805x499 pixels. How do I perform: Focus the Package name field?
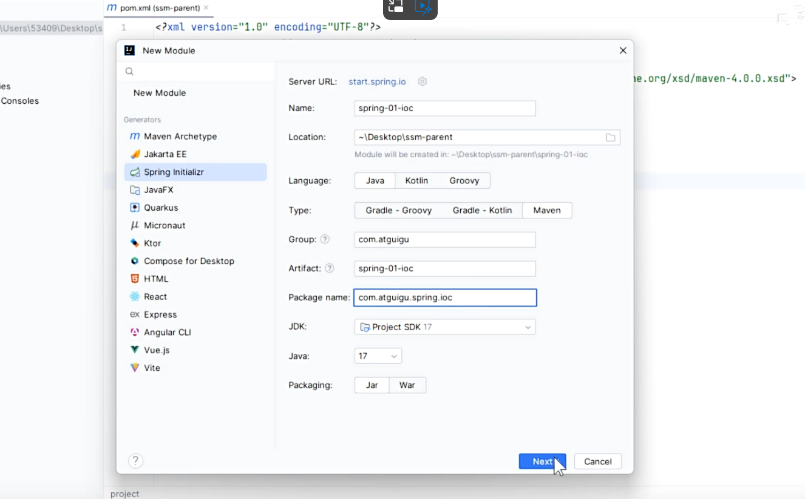445,297
